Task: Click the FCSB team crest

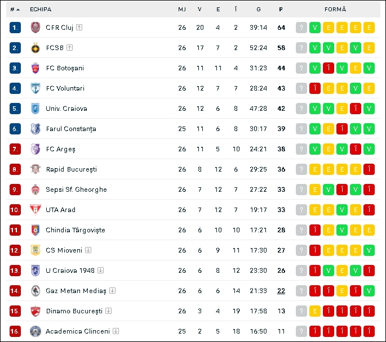Action: click(x=36, y=48)
